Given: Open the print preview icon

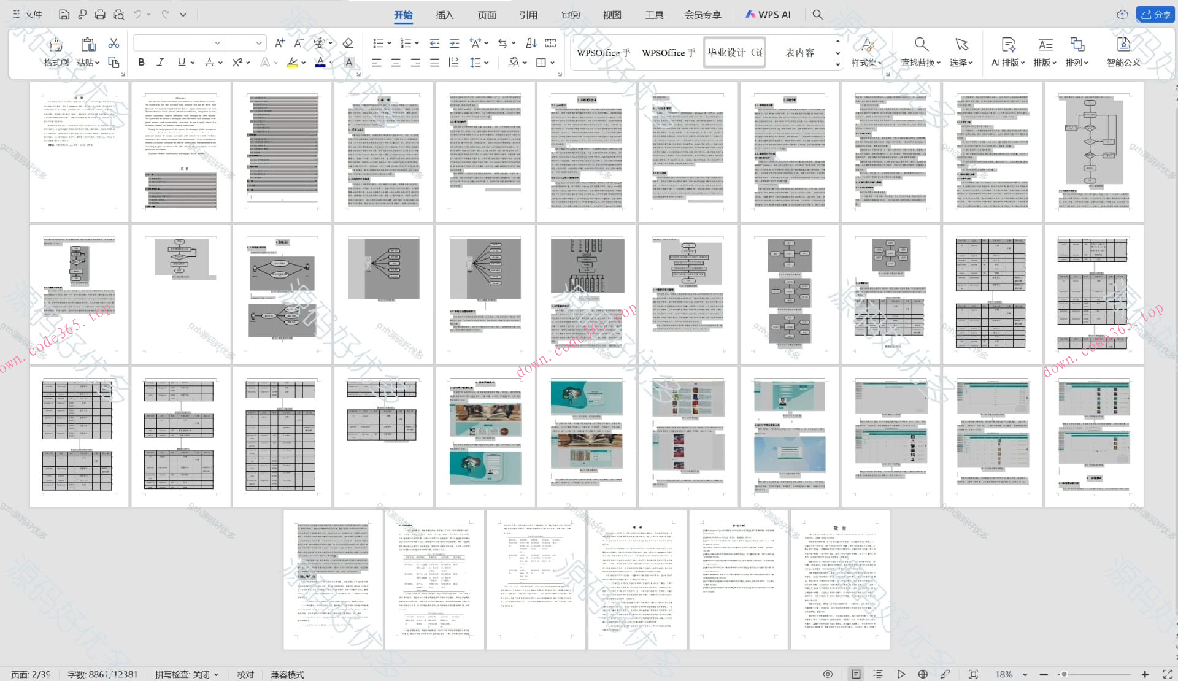Looking at the screenshot, I should (x=119, y=14).
